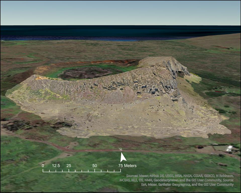Click the '25' scale bar label
Viewport: 241px width, 193px height.
(69, 166)
